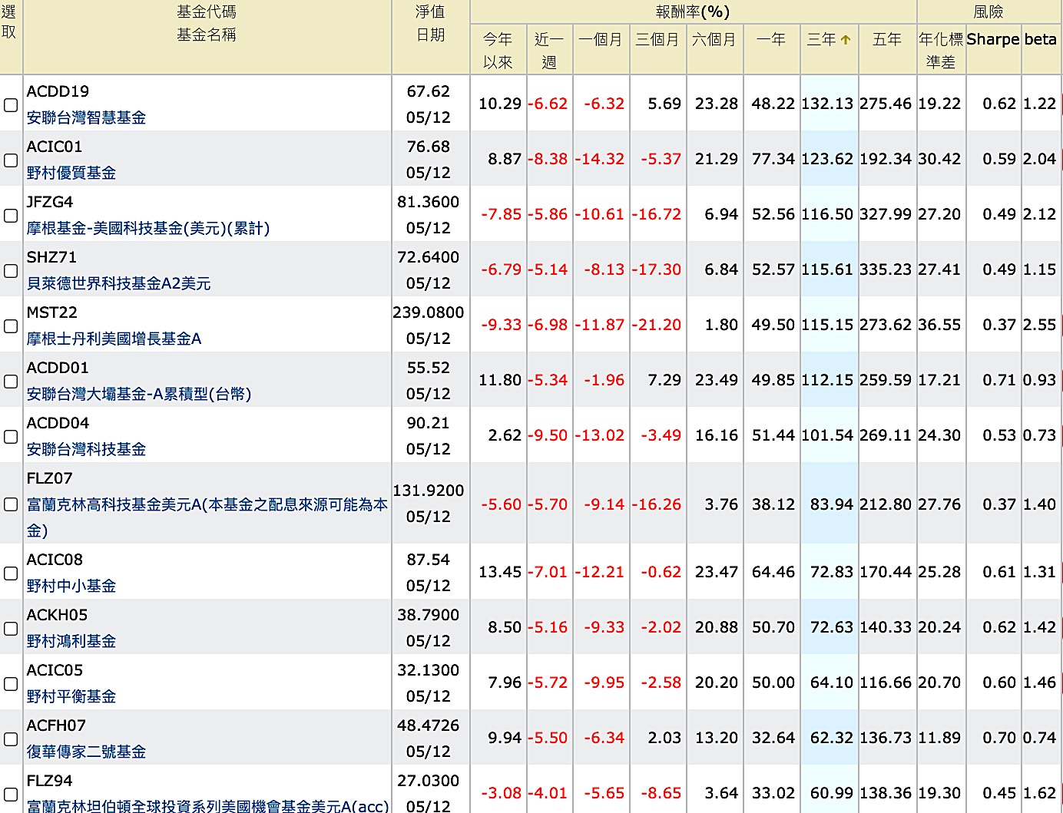Click the net value 239.0800
The height and width of the screenshot is (813, 1063).
pos(429,312)
